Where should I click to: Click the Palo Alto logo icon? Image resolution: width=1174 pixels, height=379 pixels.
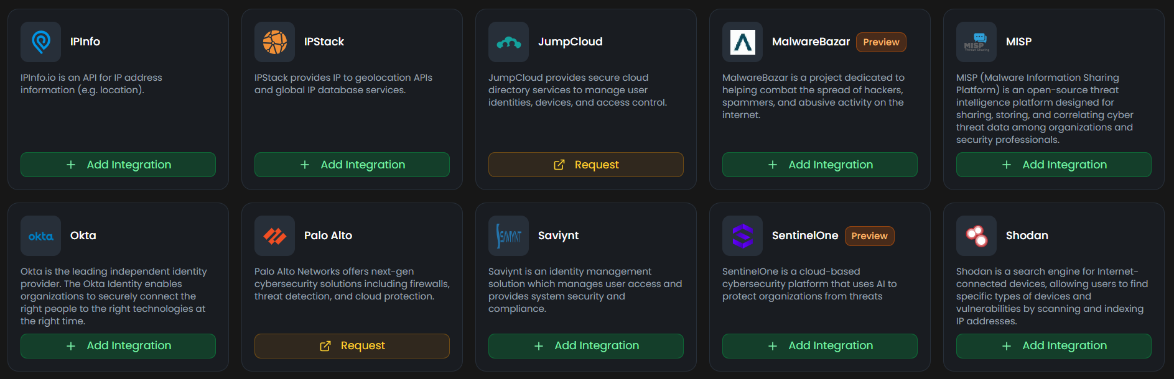tap(274, 235)
